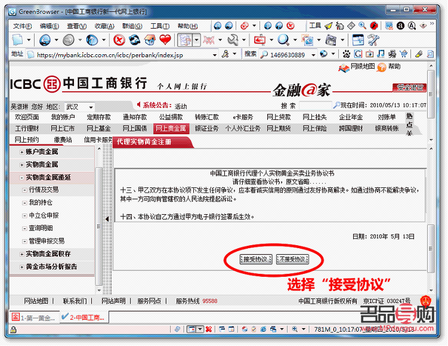Screen dimensions: 448x346
Task: Click the magnifier icon next to 搜索 field
Action: click(336, 106)
